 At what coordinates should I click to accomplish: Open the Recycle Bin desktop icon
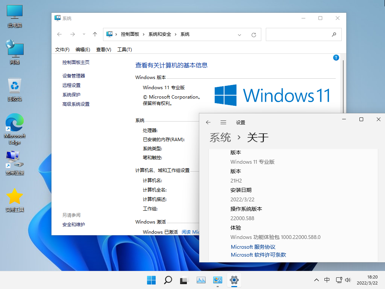coord(15,89)
